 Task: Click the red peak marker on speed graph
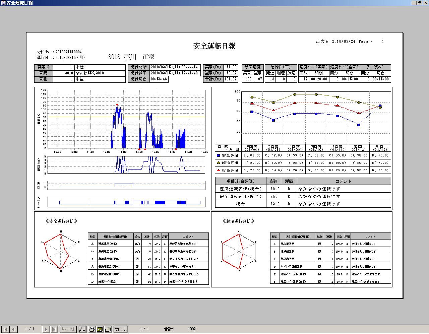[x=117, y=105]
